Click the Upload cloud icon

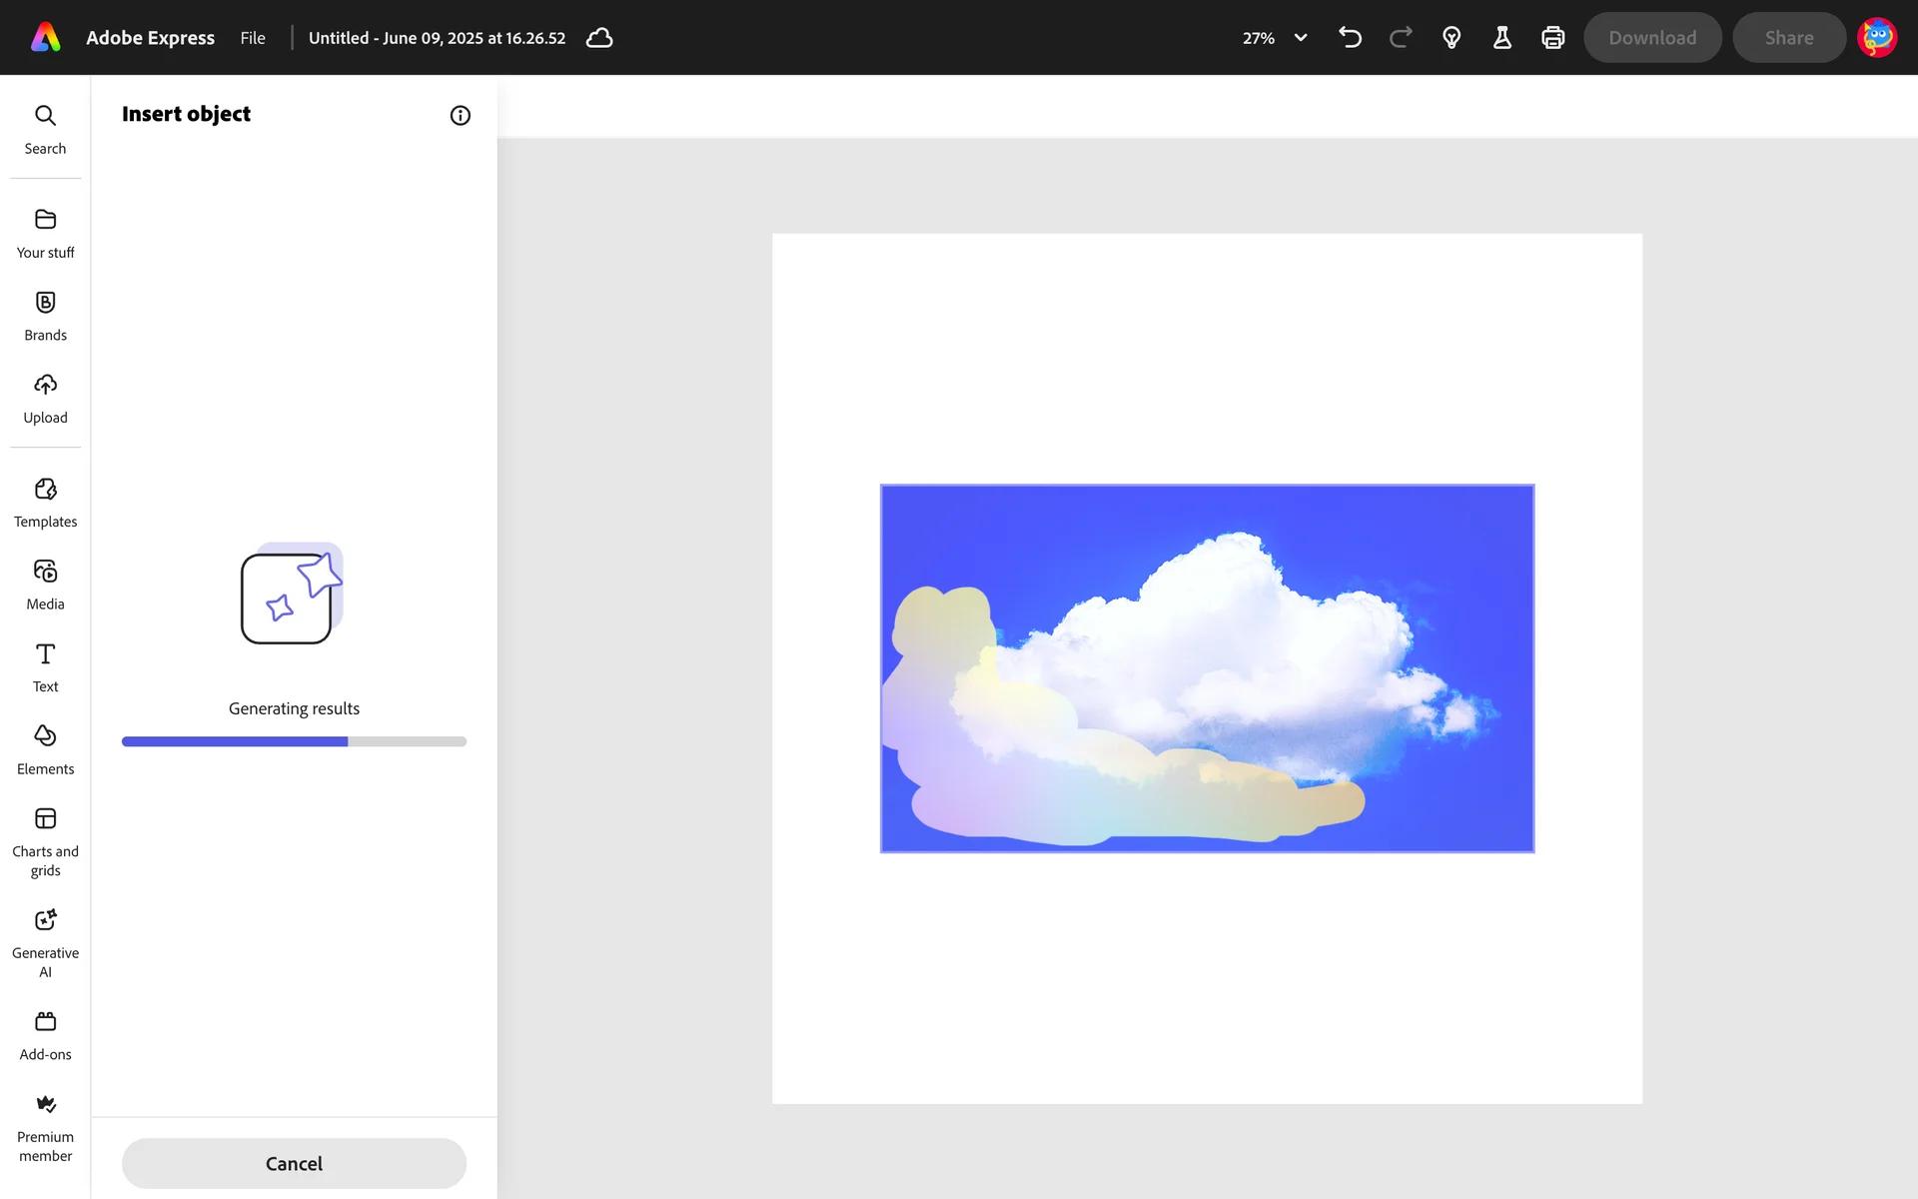pos(45,386)
